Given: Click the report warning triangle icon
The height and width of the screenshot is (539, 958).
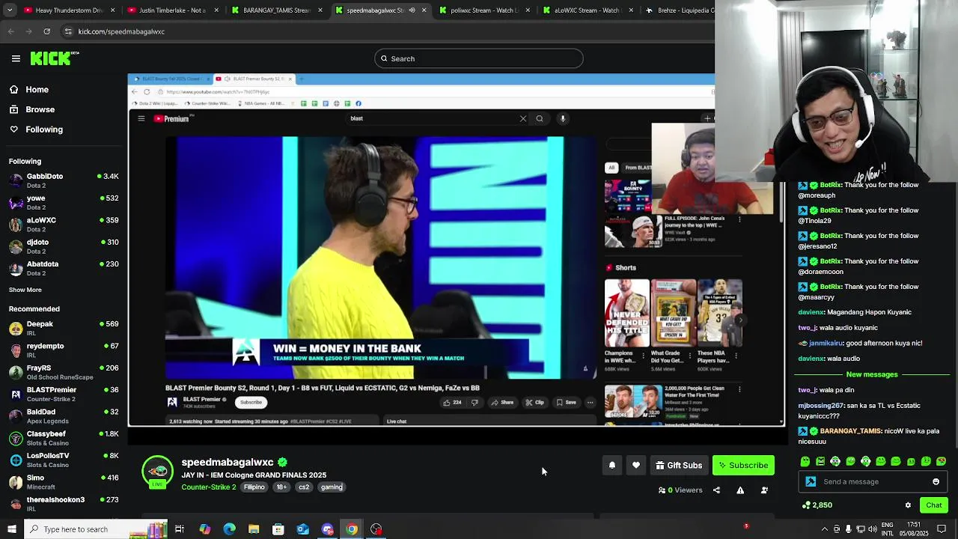Looking at the screenshot, I should point(740,490).
